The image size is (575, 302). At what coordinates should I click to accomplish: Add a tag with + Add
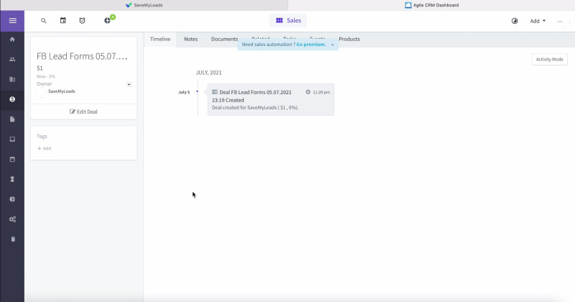coord(45,148)
